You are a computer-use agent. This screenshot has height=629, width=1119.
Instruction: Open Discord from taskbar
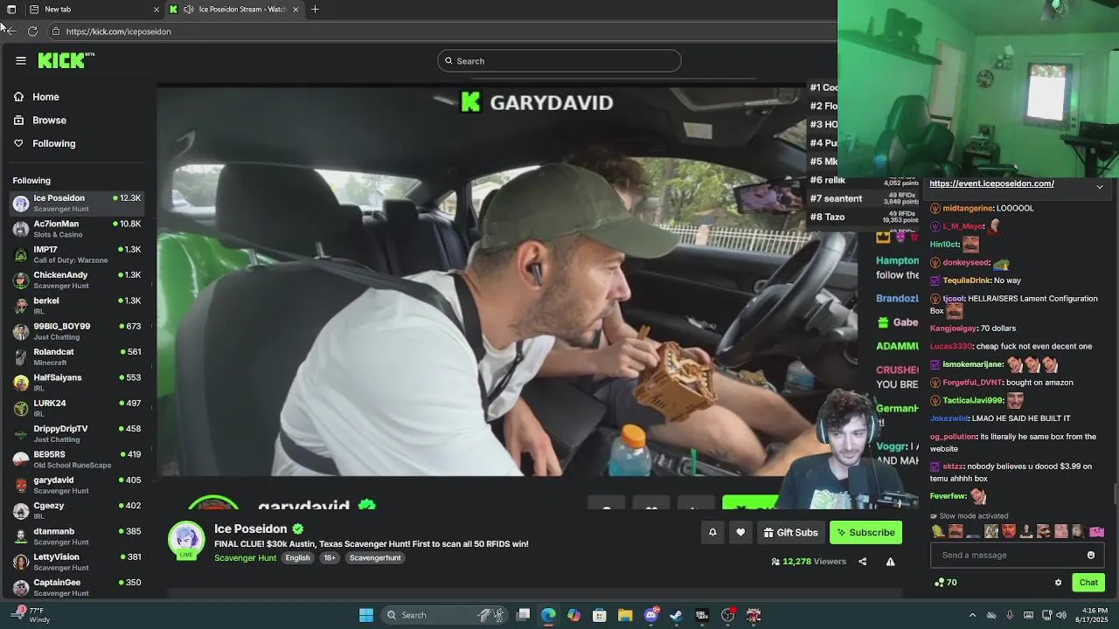pos(650,615)
